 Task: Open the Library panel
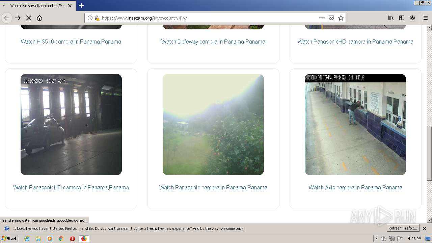(391, 18)
